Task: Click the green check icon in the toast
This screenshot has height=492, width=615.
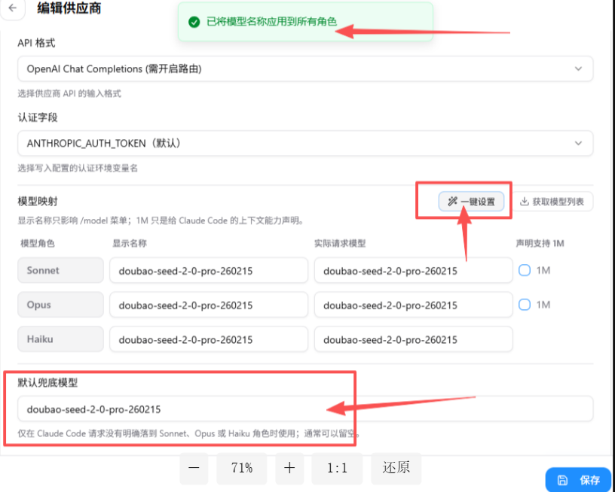Action: pos(194,22)
